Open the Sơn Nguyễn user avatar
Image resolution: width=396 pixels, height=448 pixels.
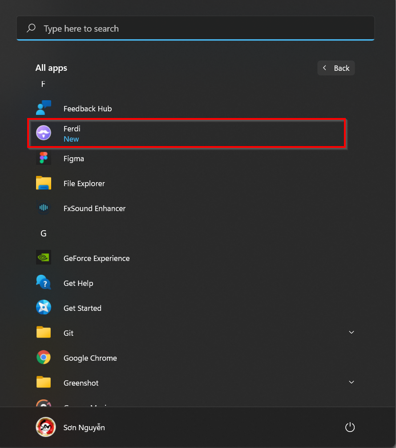(x=46, y=427)
